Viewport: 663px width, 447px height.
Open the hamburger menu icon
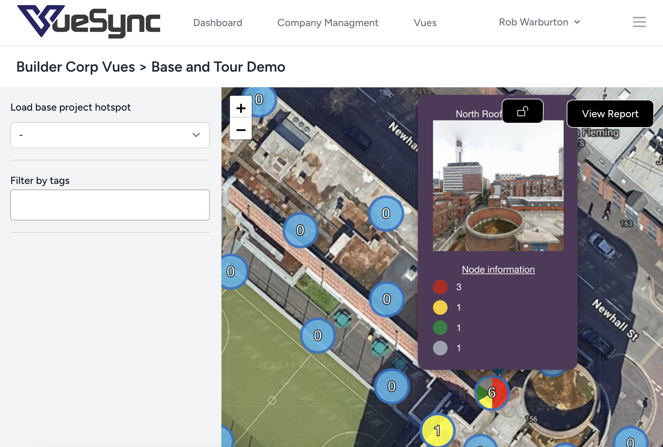639,22
